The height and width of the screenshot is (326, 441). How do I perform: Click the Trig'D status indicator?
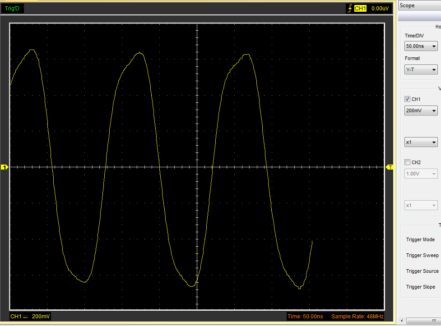tap(12, 9)
